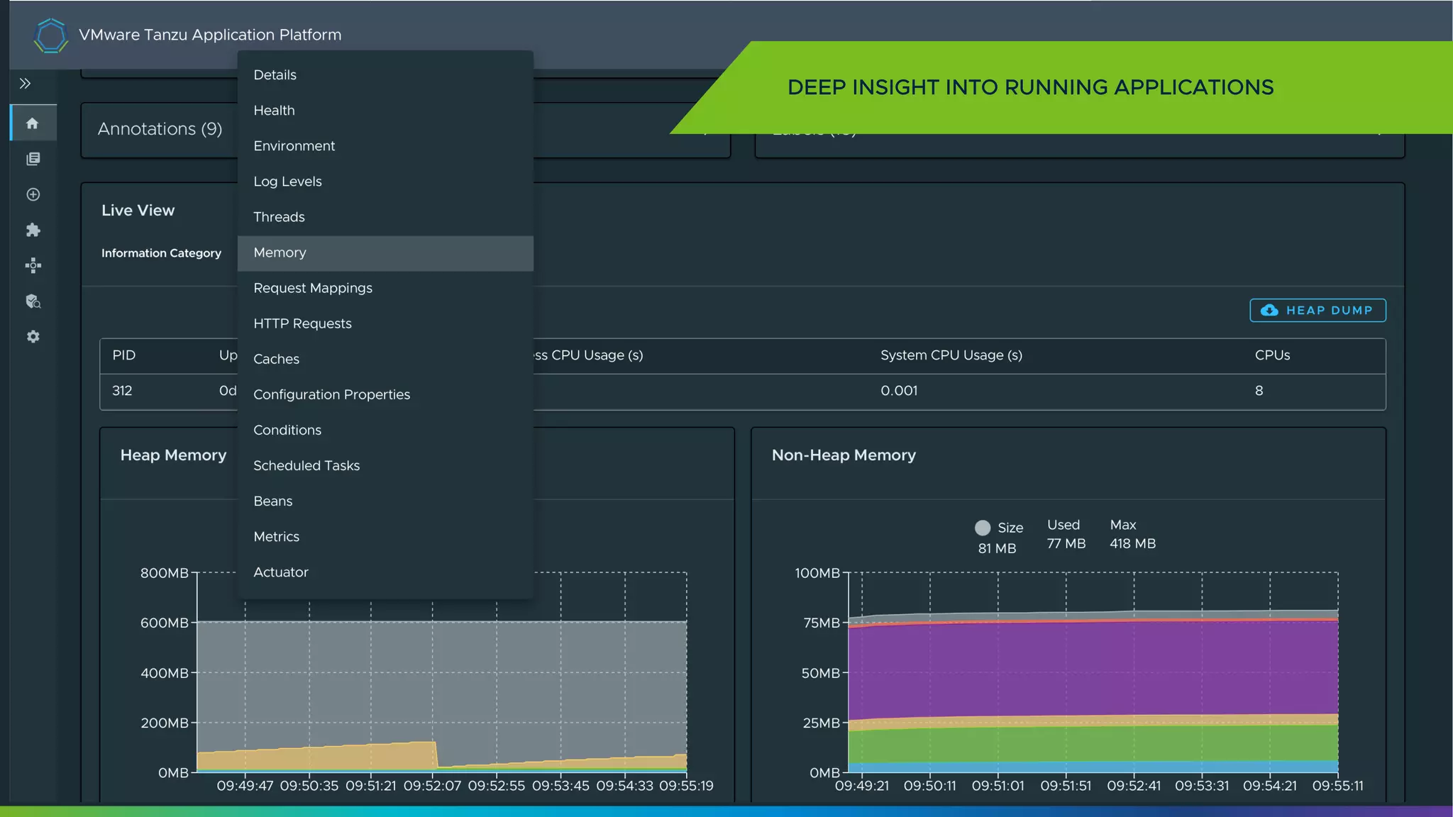Open the plugins puzzle-piece sidebar icon

pos(33,230)
